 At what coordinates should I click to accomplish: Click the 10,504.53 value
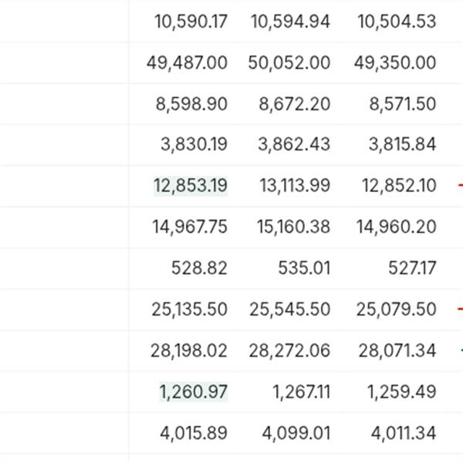[x=397, y=22]
